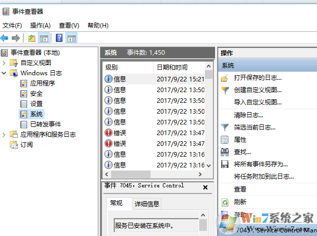Viewport: 317px width, 236px height.
Task: Click the binoculars icon beside 查找
Action: tap(225, 152)
